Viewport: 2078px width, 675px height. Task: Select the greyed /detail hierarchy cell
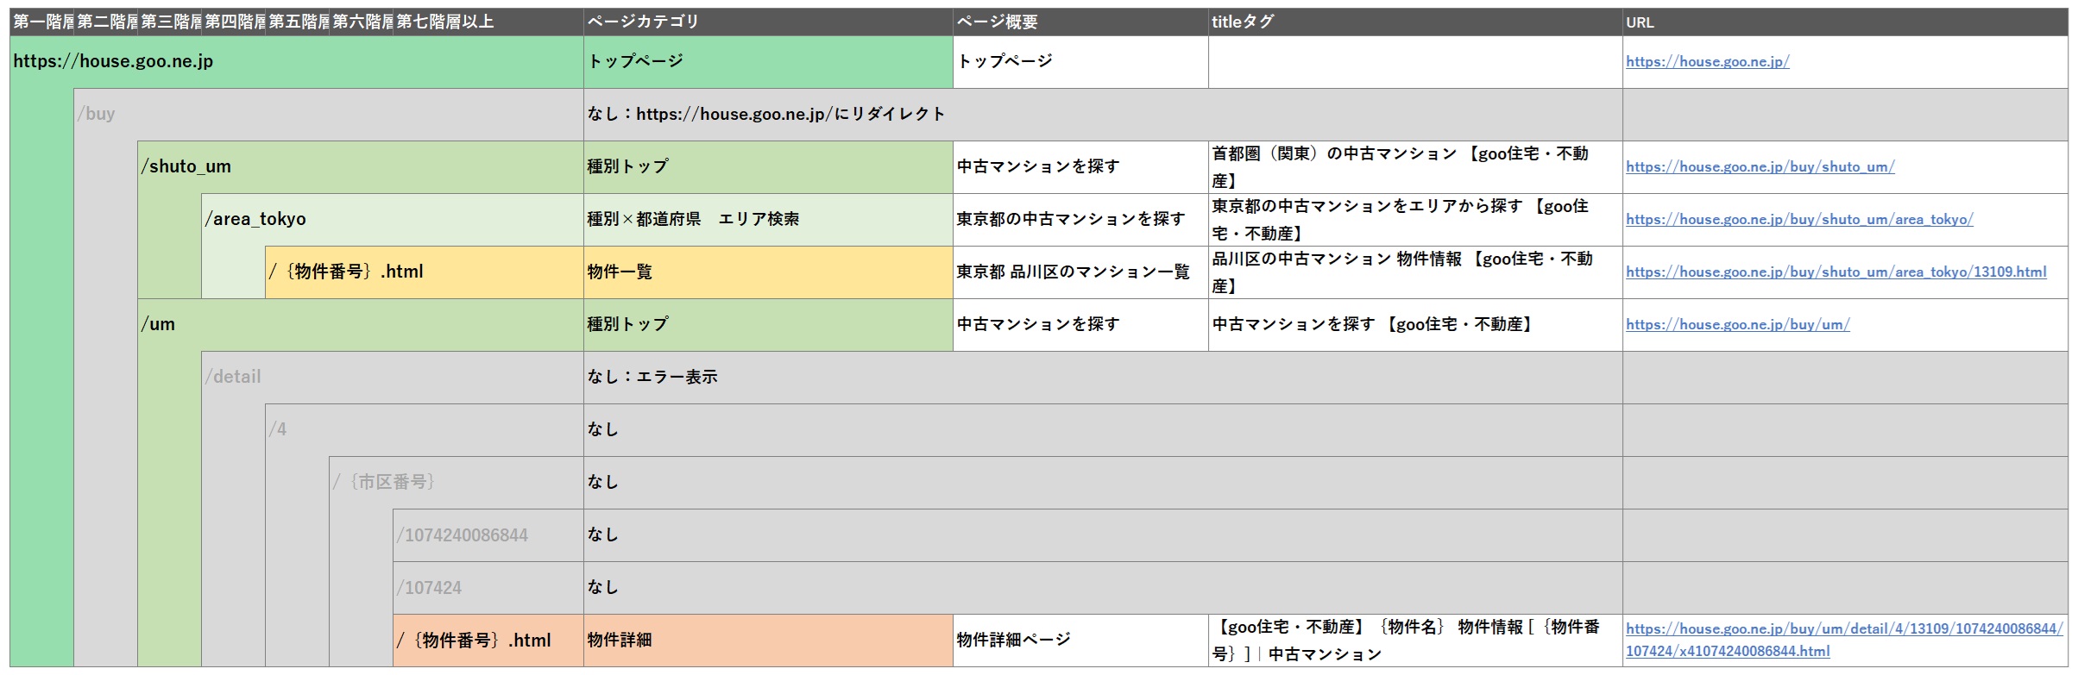tap(392, 377)
